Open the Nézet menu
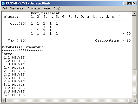The height and width of the screenshot is (104, 138). pos(47,9)
